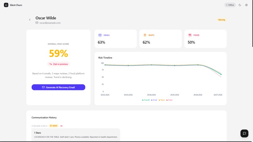This screenshot has width=253, height=142.
Task: Open the chat widget button
Action: tap(245, 134)
